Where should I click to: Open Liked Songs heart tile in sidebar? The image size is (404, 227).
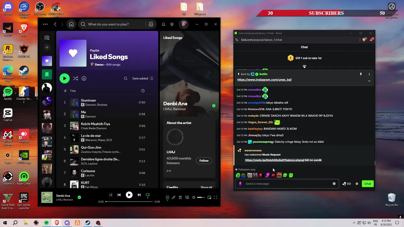point(47,61)
